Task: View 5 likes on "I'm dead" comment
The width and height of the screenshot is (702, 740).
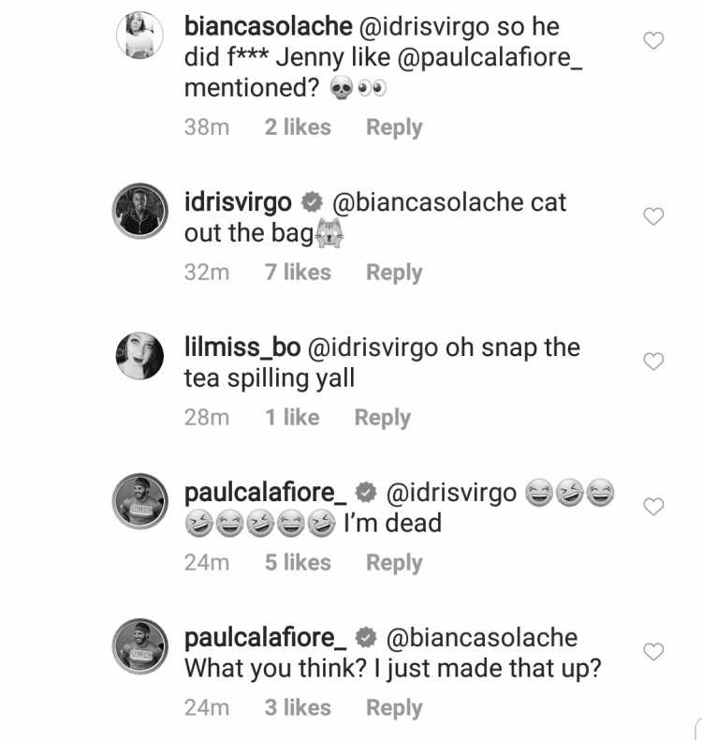Action: tap(298, 563)
